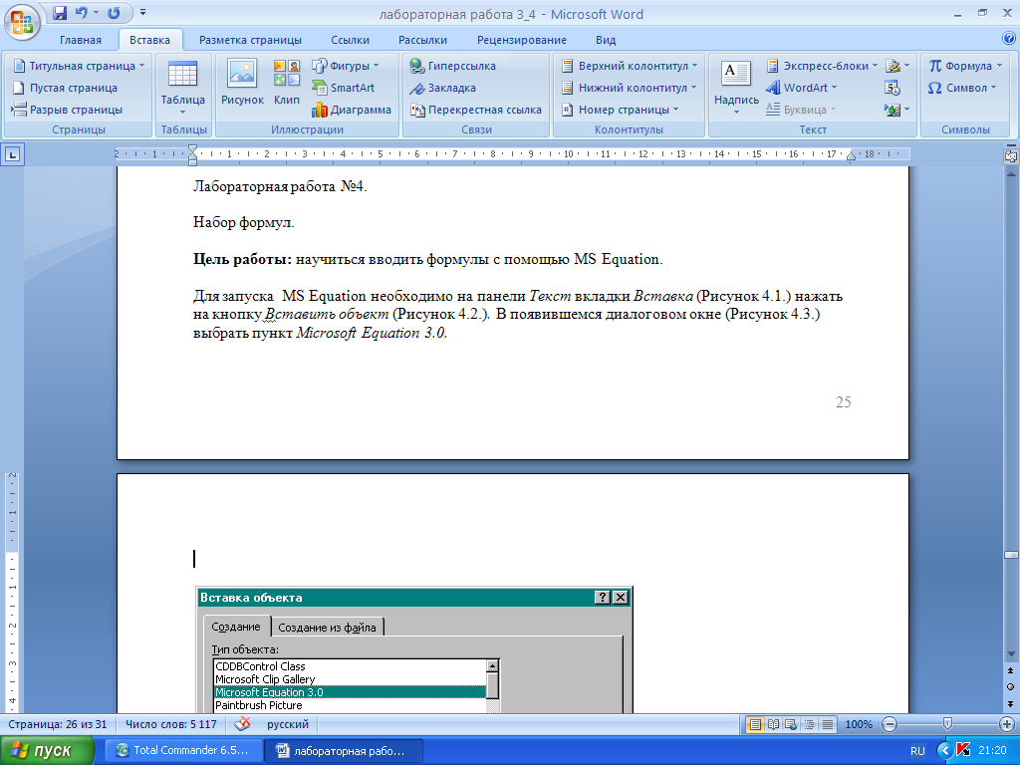The width and height of the screenshot is (1020, 765).
Task: Open Clip Art with the Клип button
Action: [x=286, y=83]
